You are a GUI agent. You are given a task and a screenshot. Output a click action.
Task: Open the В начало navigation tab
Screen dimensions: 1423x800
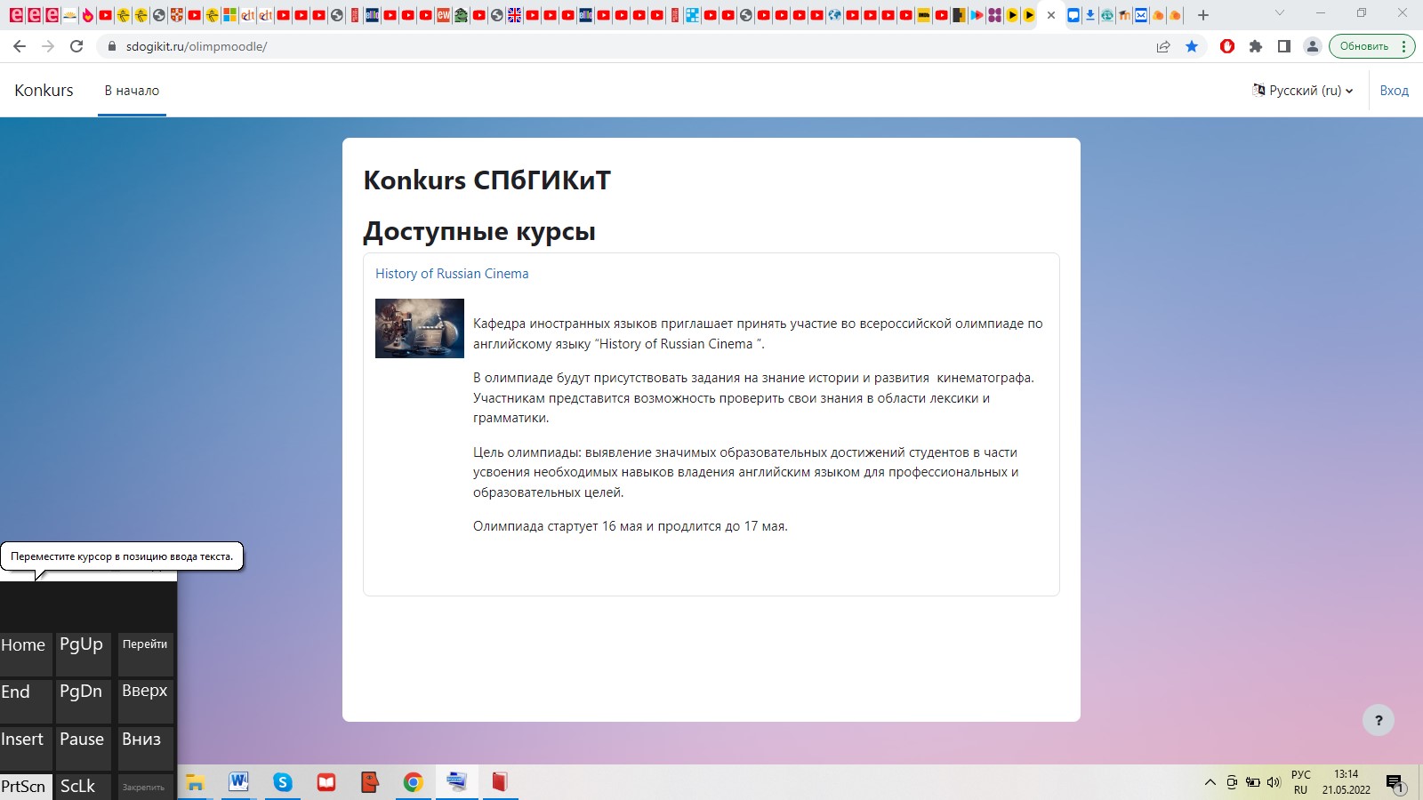132,91
